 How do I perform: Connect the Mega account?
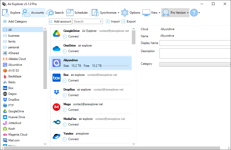click(71, 110)
